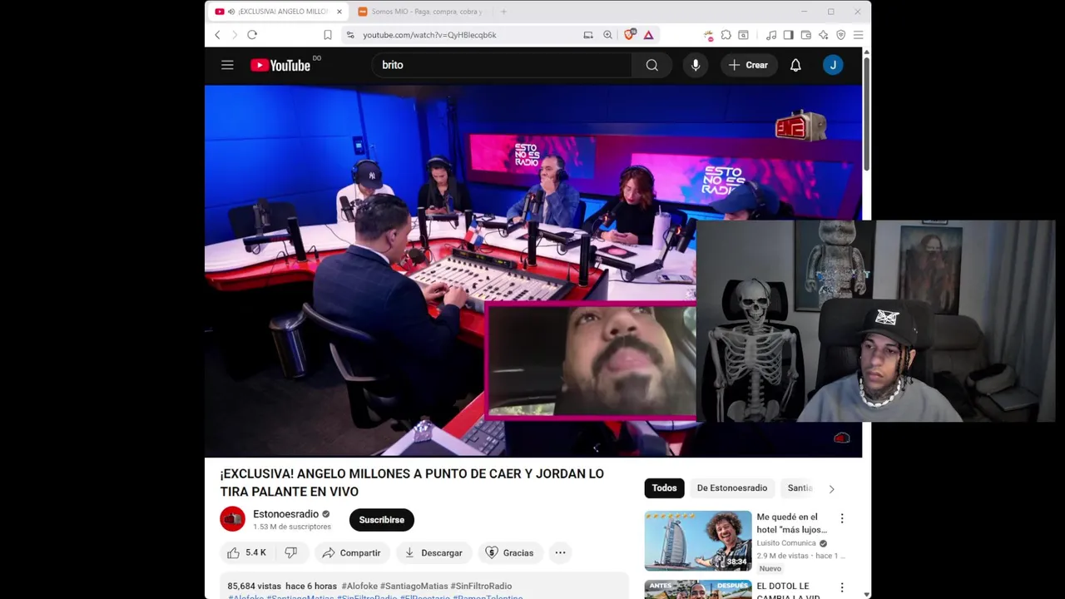This screenshot has height=599, width=1065.
Task: Open the Estonoesradio channel avatar
Action: pyautogui.click(x=233, y=519)
